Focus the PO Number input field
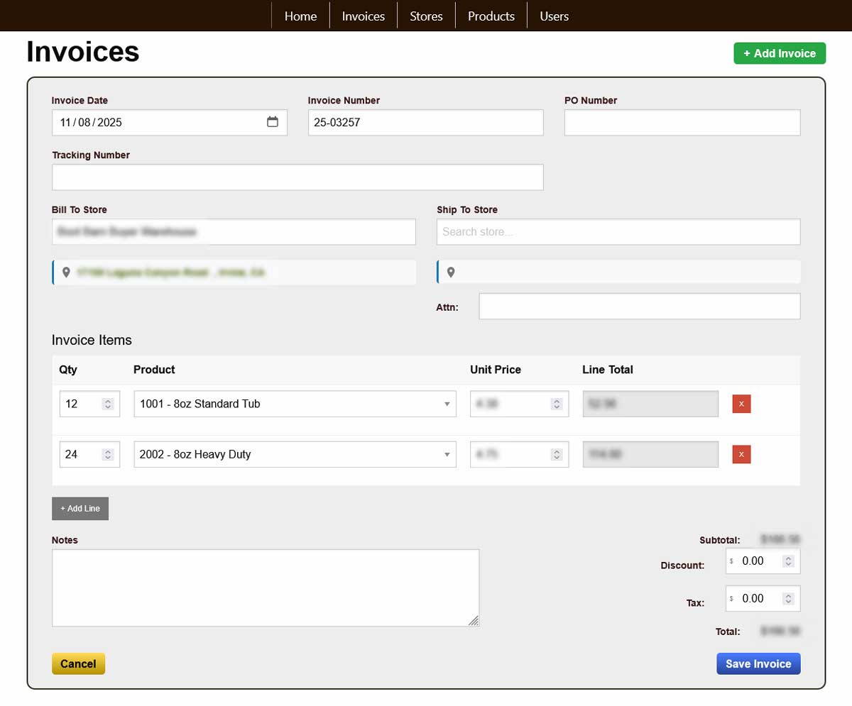The height and width of the screenshot is (706, 852). point(682,122)
